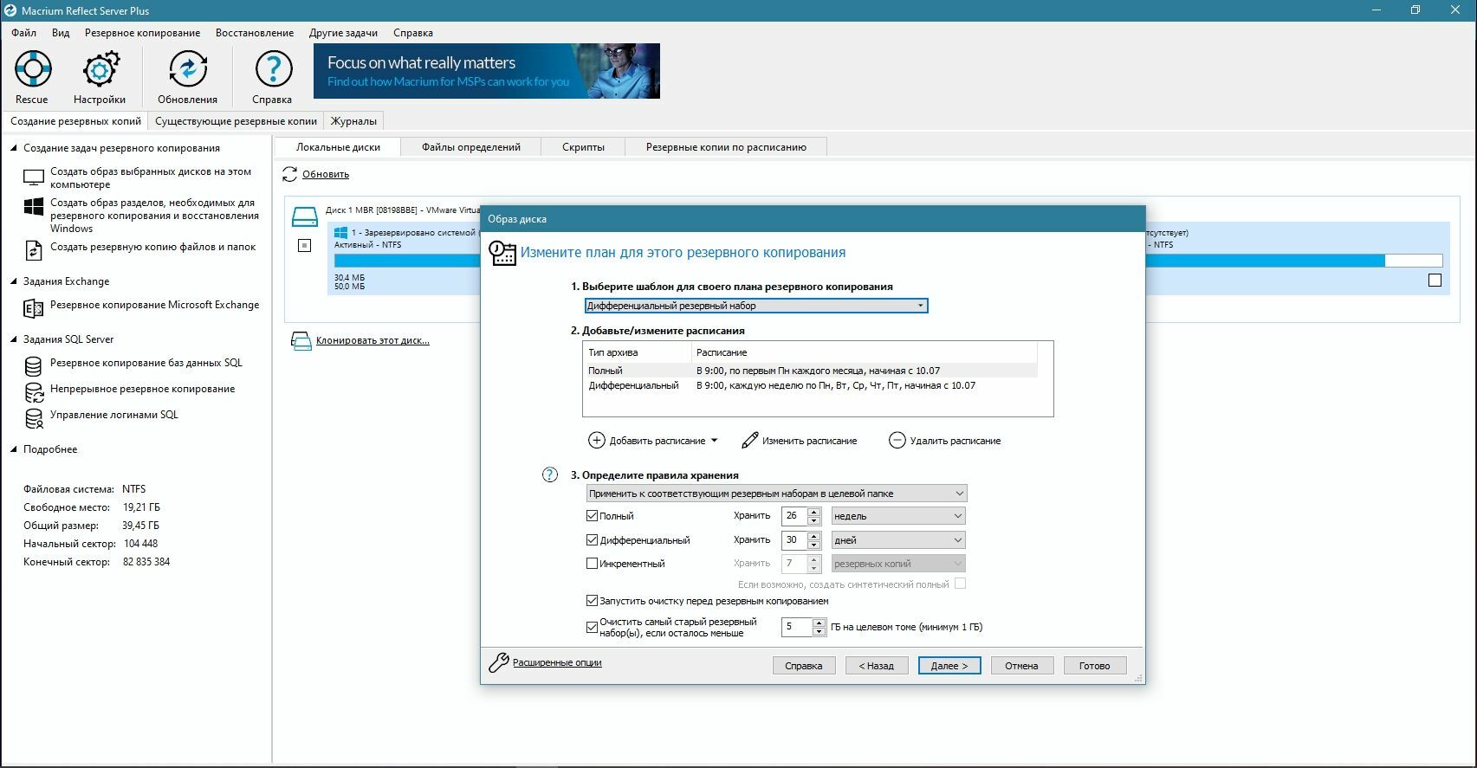Toggle the Полный retention checkbox
1477x768 pixels.
tap(593, 516)
